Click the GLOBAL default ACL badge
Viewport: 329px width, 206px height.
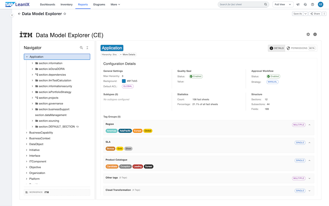point(128,86)
